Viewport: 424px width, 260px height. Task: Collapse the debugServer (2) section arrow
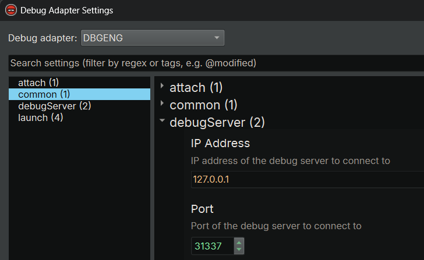(x=162, y=120)
